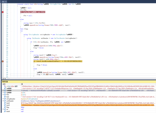
Task: Click the null value of ex
Action: point(22,109)
